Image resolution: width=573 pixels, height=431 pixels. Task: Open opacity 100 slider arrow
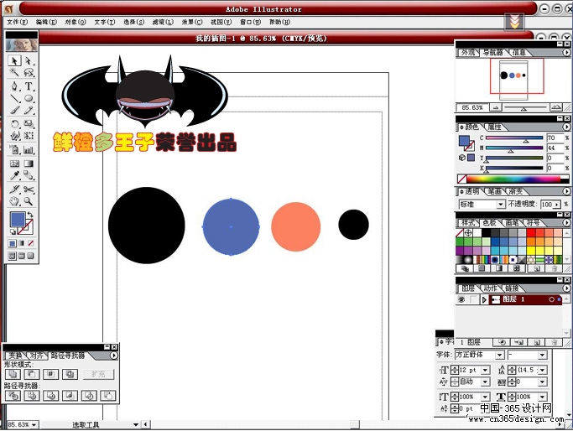[557, 205]
